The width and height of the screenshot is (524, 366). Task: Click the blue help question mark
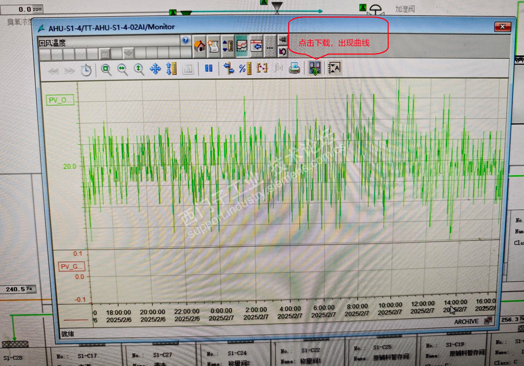pyautogui.click(x=186, y=41)
